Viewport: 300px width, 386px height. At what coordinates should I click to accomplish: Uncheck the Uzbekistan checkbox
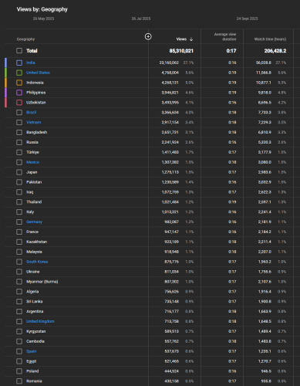19,103
